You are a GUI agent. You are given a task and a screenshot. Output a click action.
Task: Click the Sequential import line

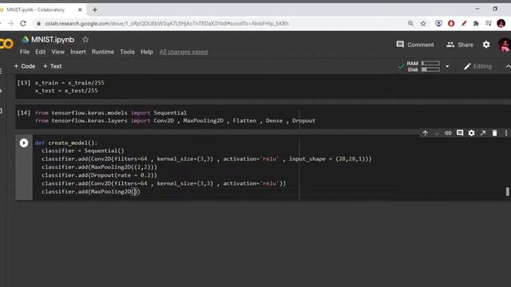click(111, 113)
